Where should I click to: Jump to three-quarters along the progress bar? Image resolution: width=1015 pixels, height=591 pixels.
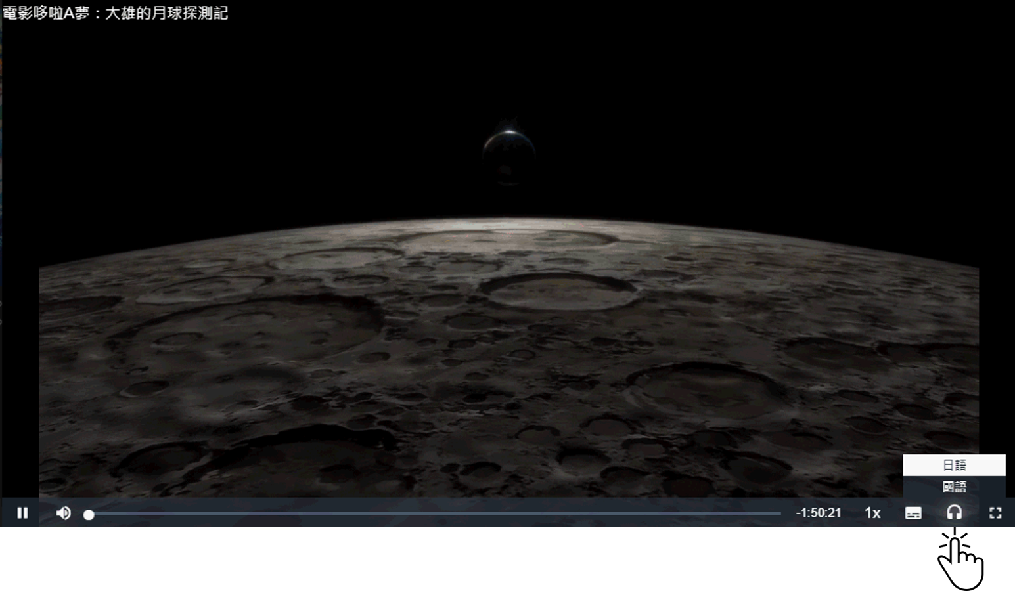click(608, 514)
